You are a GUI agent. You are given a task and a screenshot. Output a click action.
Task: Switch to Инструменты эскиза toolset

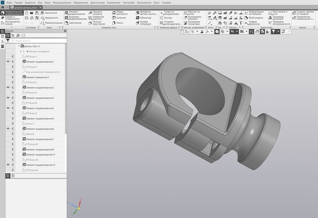pos(10,23)
